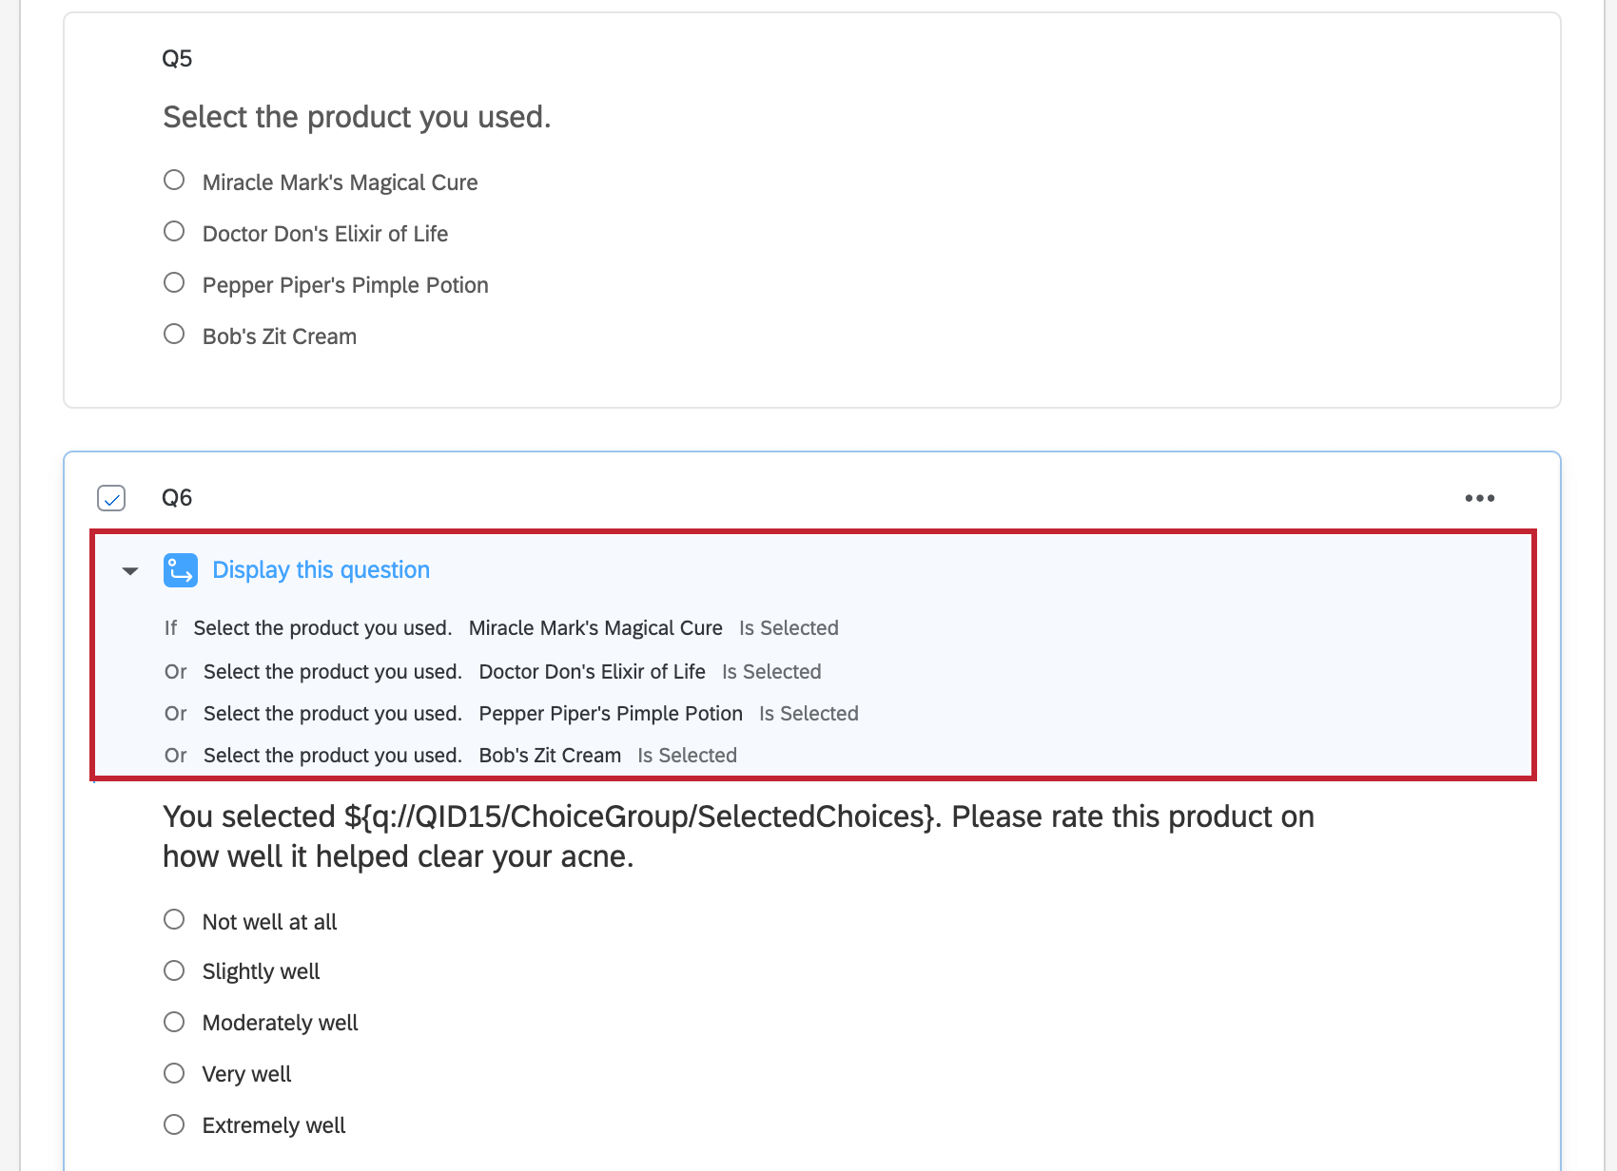The height and width of the screenshot is (1171, 1617).
Task: Click the Q5 question text to edit
Action: coord(357,116)
